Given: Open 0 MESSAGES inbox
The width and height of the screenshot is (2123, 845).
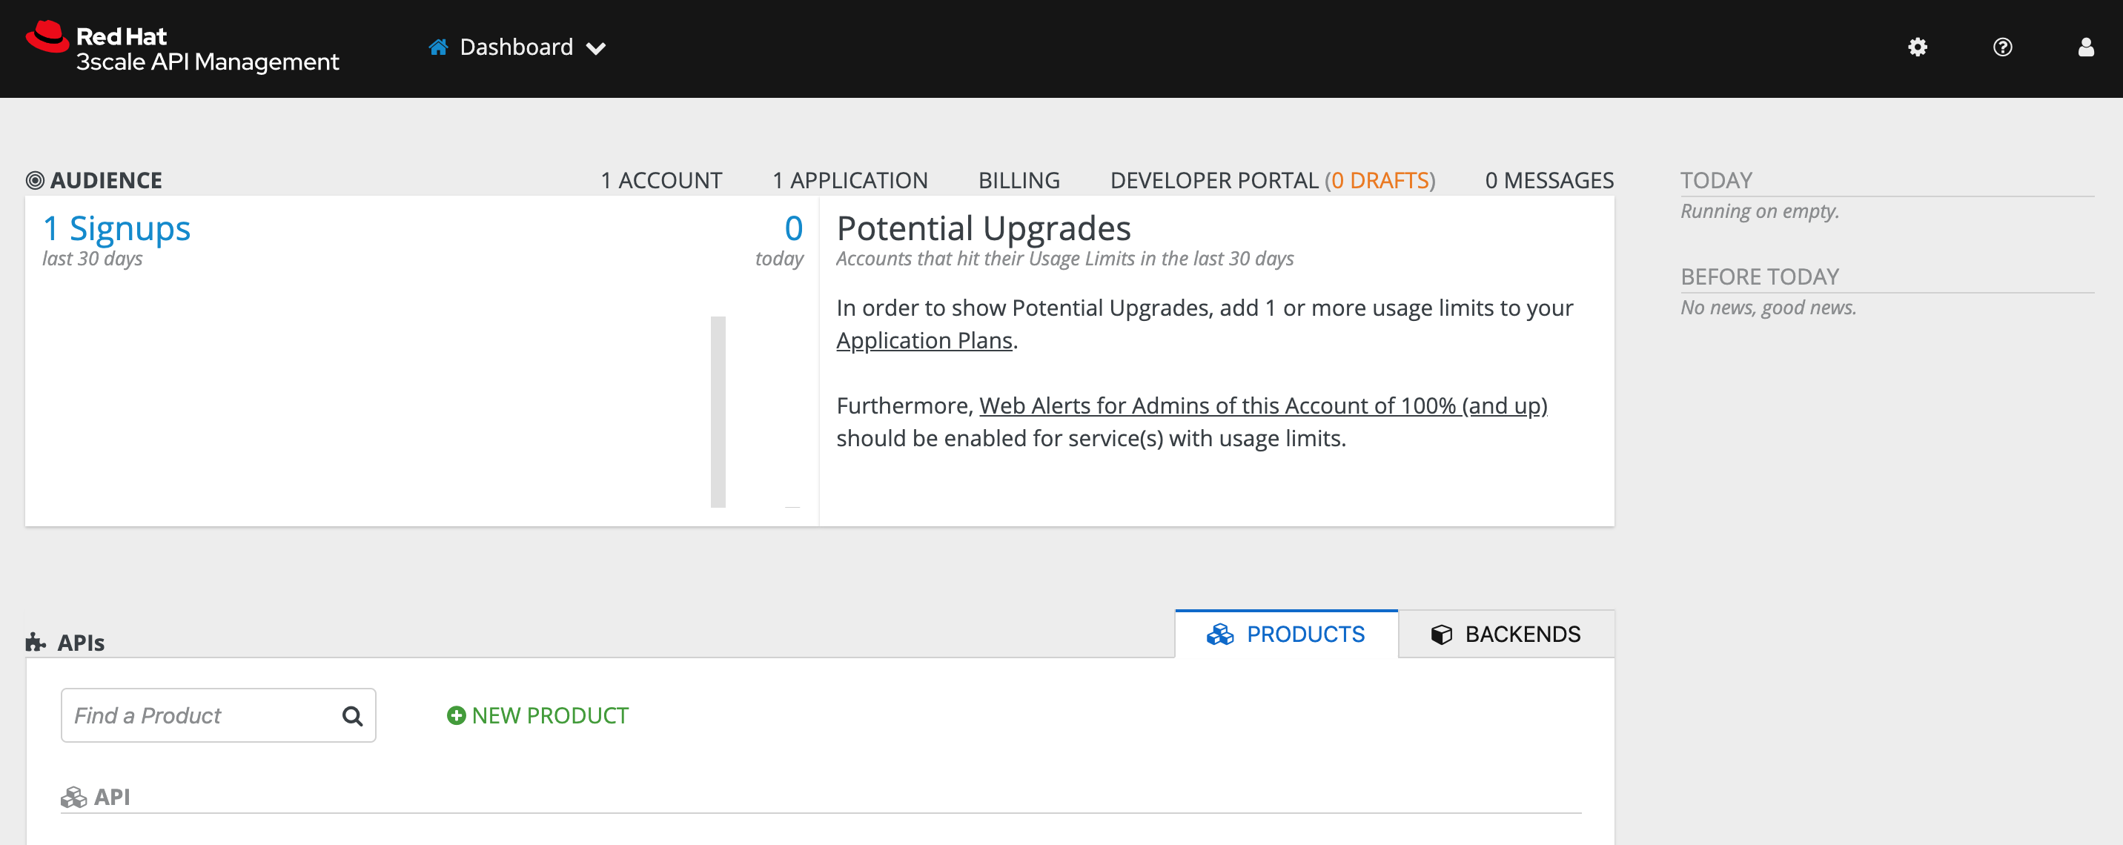Looking at the screenshot, I should tap(1549, 179).
